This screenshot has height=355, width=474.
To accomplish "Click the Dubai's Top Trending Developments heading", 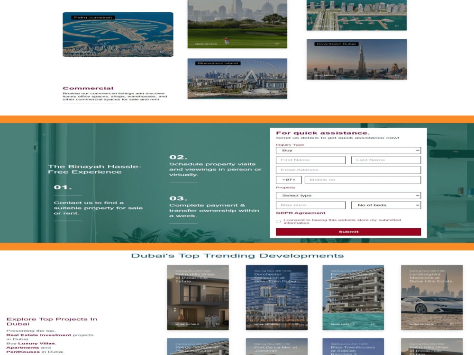I will coord(237,256).
